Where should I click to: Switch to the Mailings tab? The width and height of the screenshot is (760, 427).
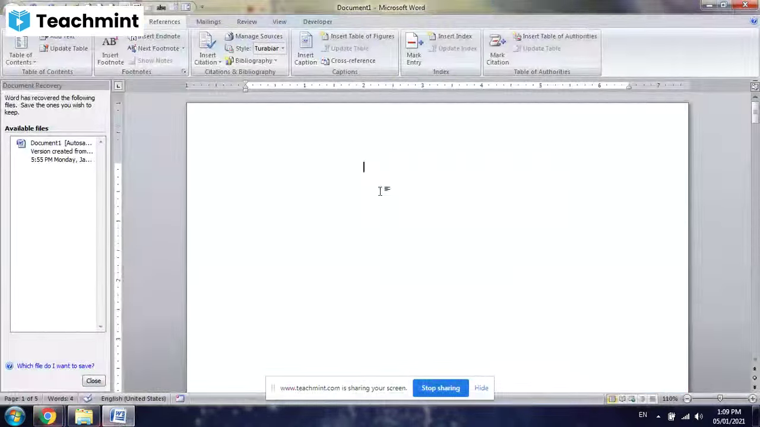(x=208, y=21)
